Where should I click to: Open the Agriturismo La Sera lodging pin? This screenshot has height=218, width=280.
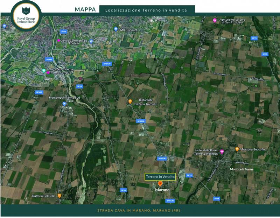tap(215, 21)
